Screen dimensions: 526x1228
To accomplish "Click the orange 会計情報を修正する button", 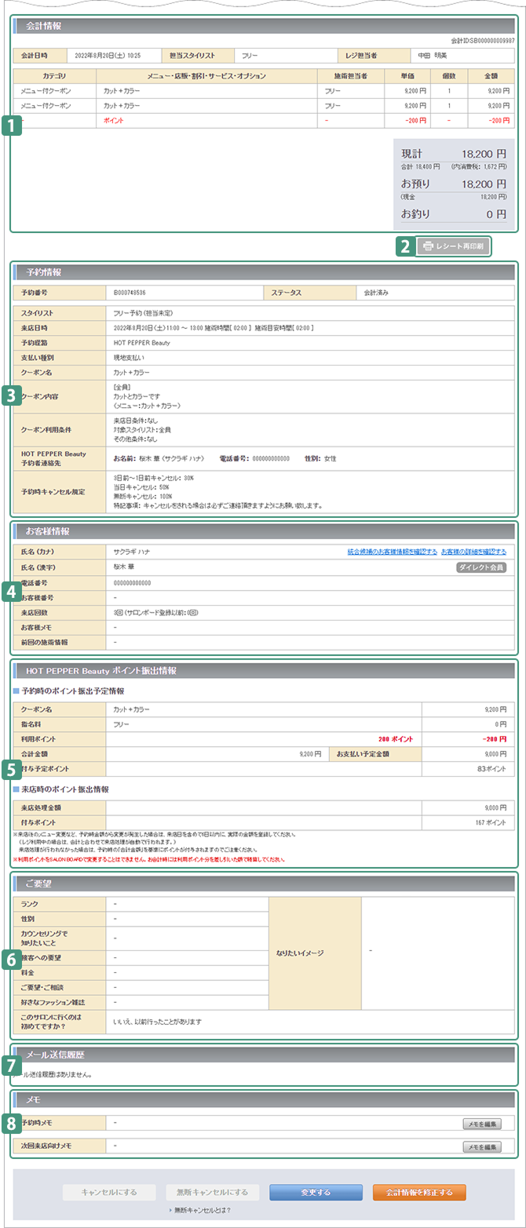I will pyautogui.click(x=419, y=1192).
